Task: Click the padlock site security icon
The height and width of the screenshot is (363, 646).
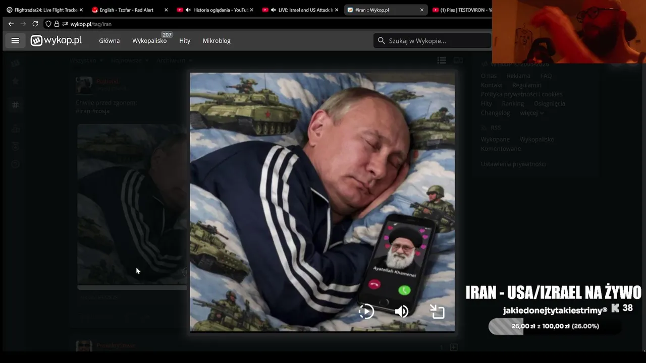Action: coord(57,24)
